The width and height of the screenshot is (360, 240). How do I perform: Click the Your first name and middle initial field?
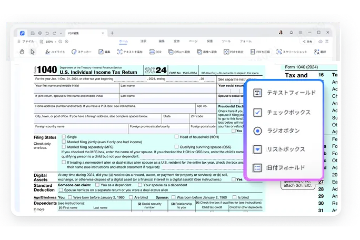76,90
